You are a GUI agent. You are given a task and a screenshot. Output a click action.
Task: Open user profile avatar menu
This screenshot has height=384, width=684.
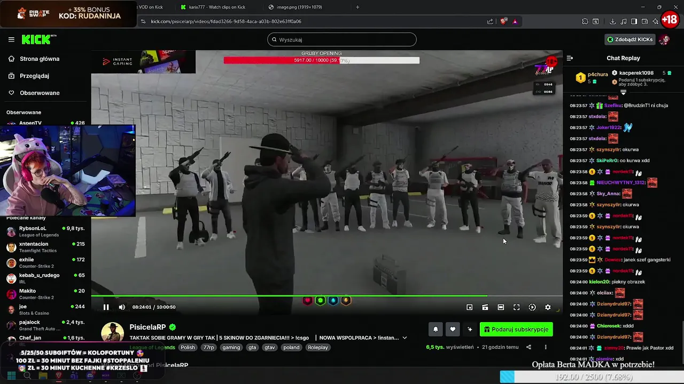point(664,39)
